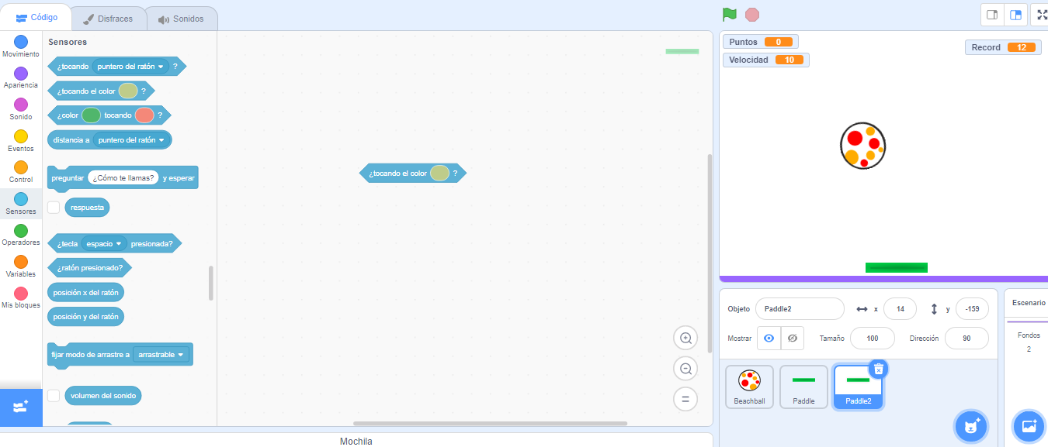1048x447 pixels.
Task: Click the y position field
Action: pyautogui.click(x=972, y=308)
